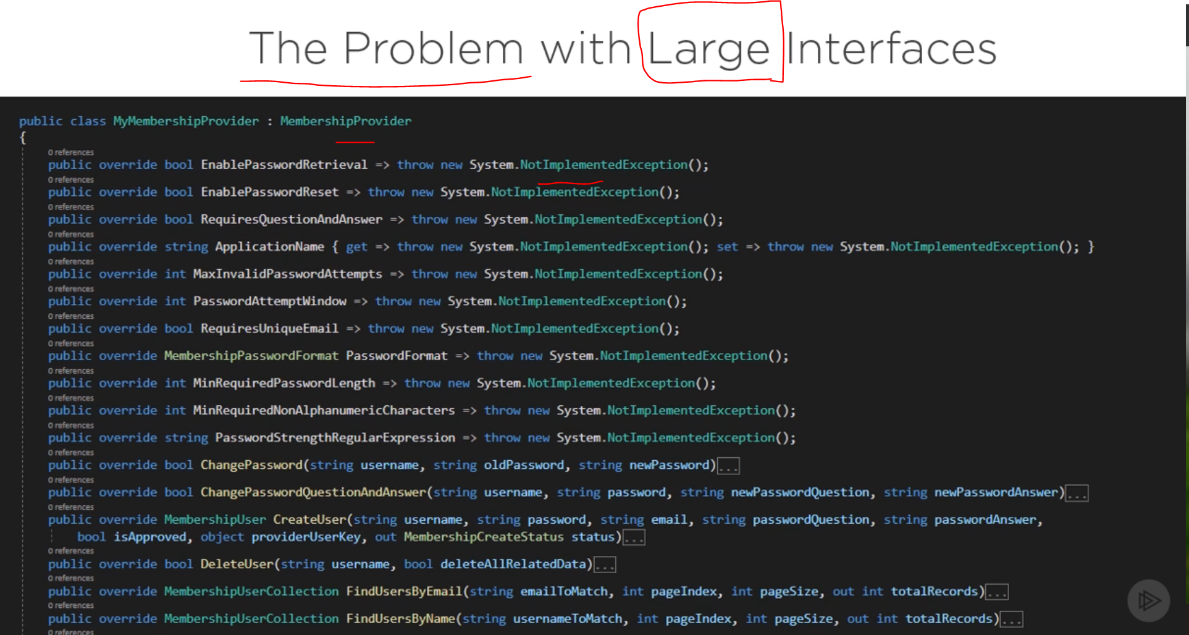The width and height of the screenshot is (1189, 635).
Task: Click the ApplicationName property name
Action: click(x=269, y=246)
